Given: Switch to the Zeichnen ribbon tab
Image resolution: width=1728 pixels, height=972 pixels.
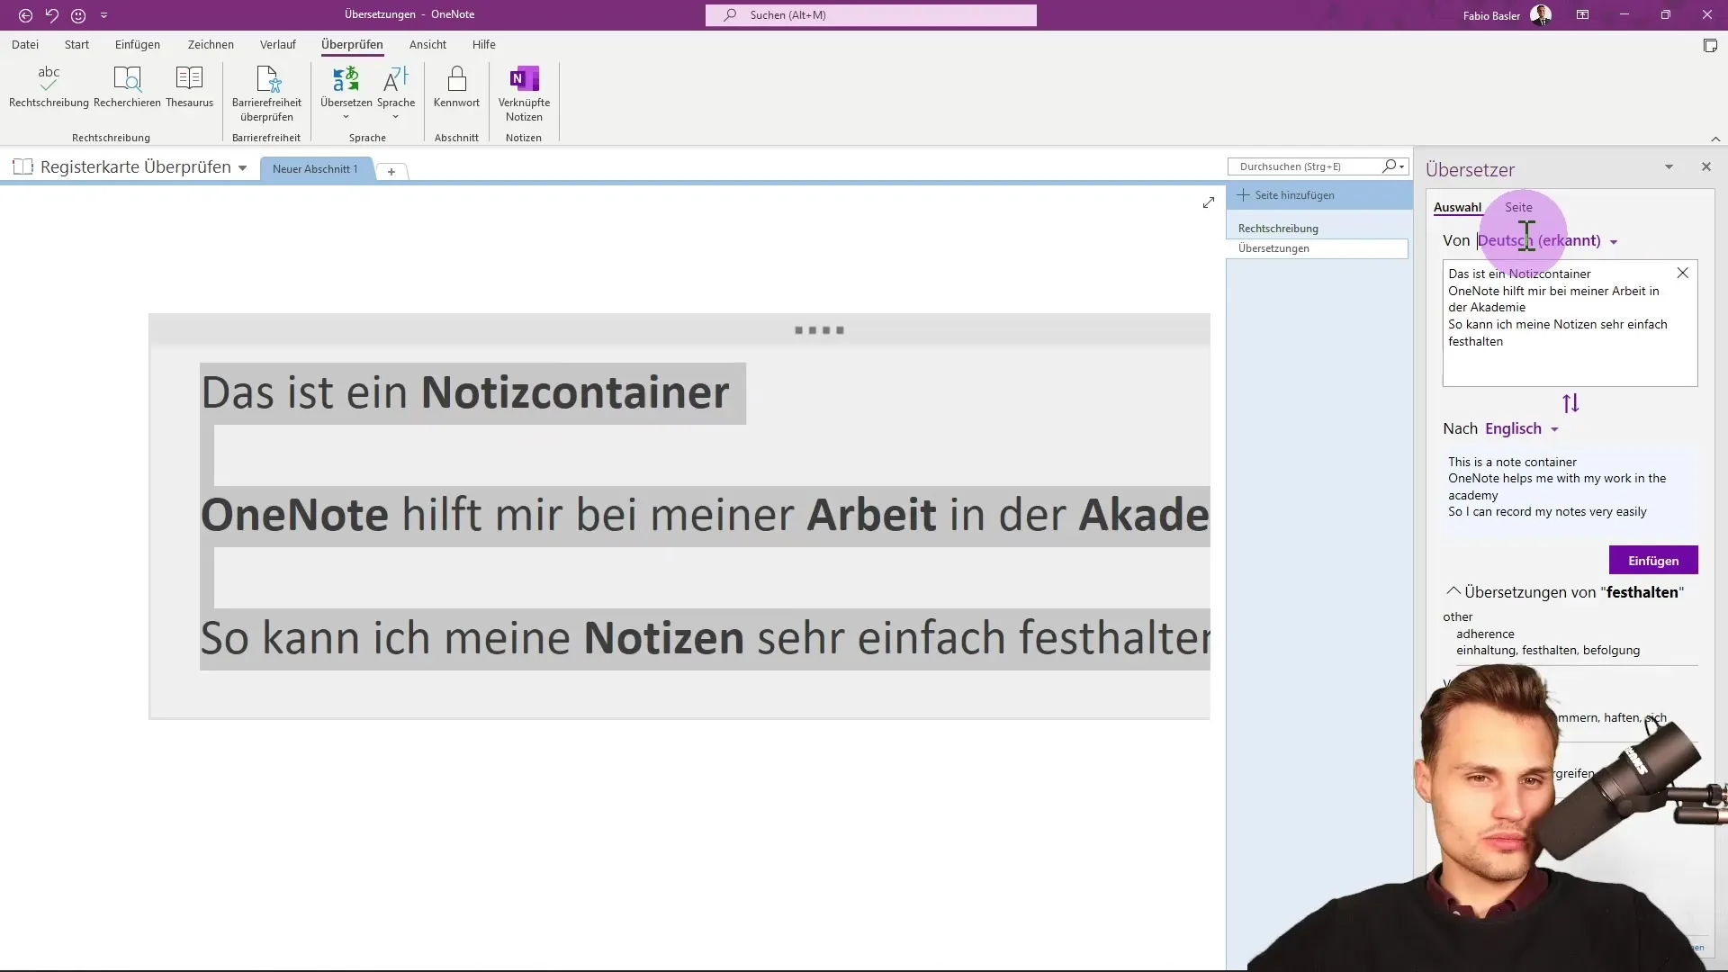Looking at the screenshot, I should [211, 44].
